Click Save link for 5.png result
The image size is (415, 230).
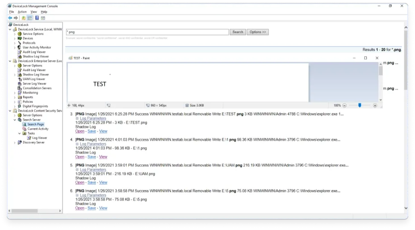coord(92,208)
